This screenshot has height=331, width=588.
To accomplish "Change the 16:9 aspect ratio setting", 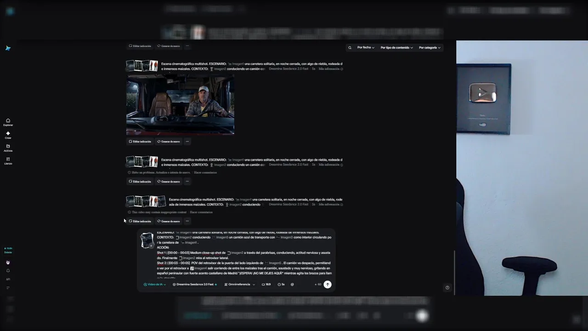I will (x=266, y=284).
